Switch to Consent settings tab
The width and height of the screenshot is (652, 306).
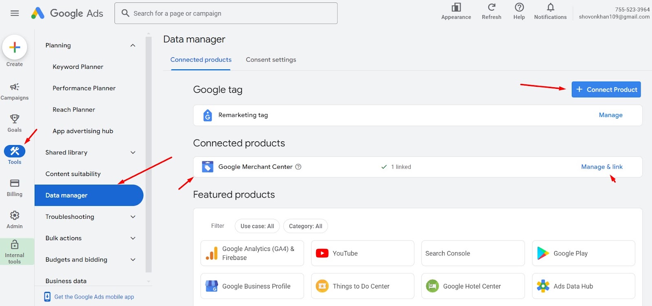click(x=271, y=60)
